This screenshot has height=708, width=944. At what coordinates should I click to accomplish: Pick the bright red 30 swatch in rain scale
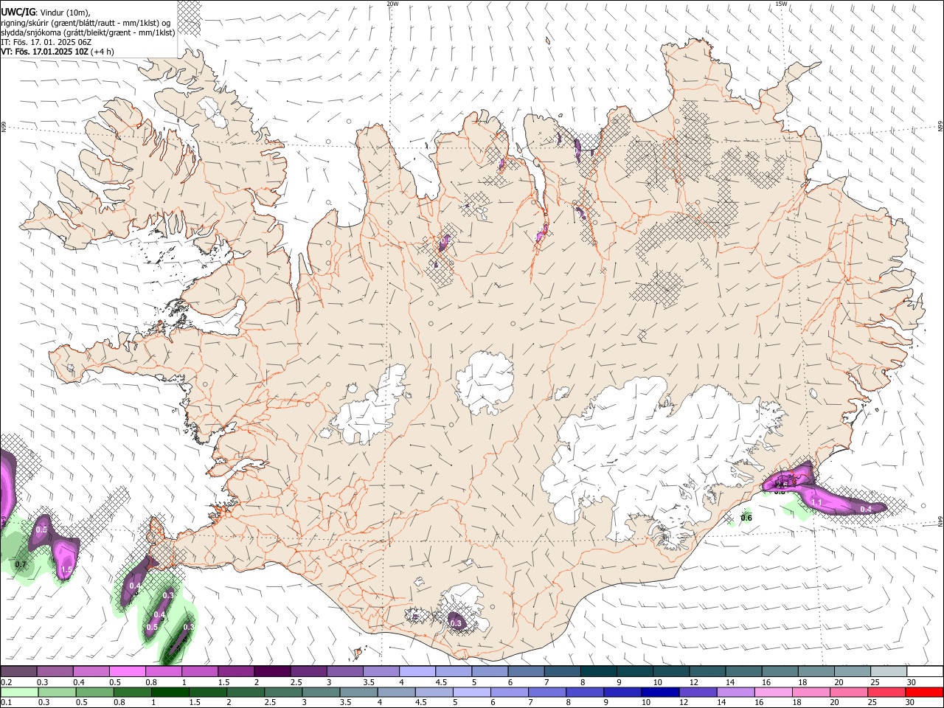pyautogui.click(x=925, y=692)
